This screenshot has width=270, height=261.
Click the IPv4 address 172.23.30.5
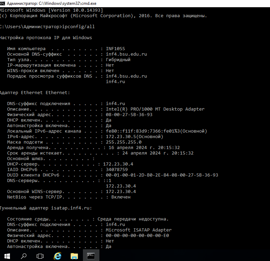coord(121,137)
